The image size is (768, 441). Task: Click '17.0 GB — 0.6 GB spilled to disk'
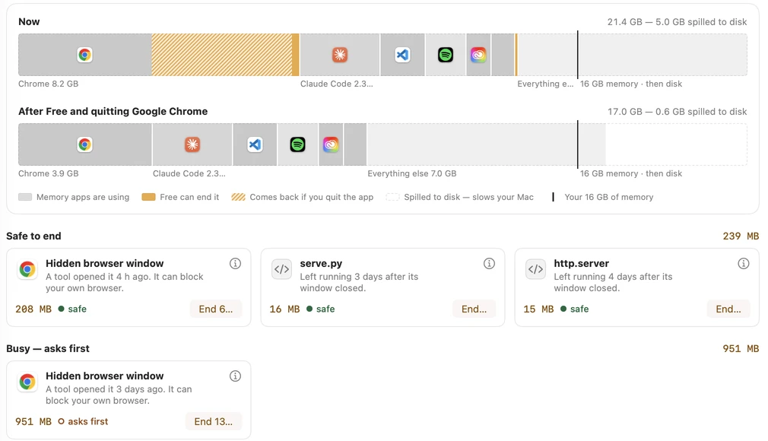677,112
